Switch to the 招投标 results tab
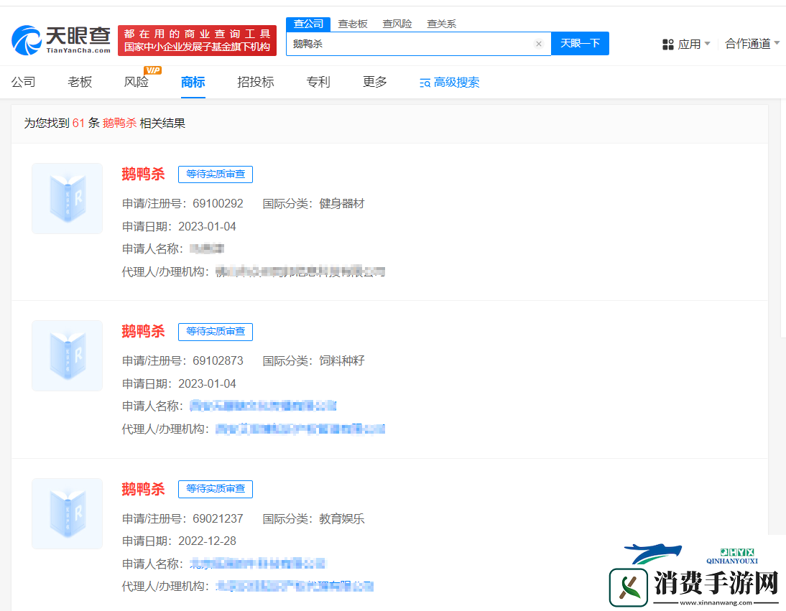Screen dimensions: 786x611 point(256,82)
